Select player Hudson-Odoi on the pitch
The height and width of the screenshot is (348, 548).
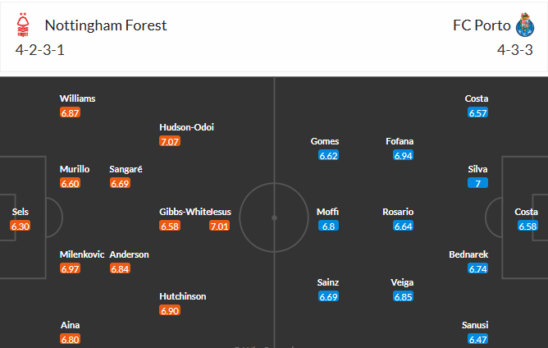(186, 127)
